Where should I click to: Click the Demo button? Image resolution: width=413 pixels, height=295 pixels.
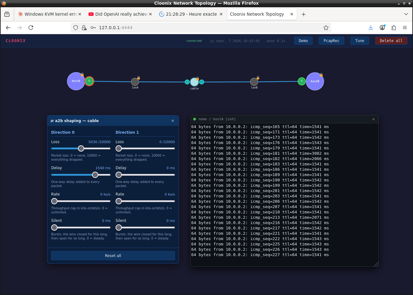click(x=303, y=41)
